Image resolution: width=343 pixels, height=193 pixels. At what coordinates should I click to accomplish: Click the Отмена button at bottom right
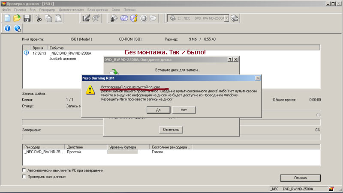300,178
